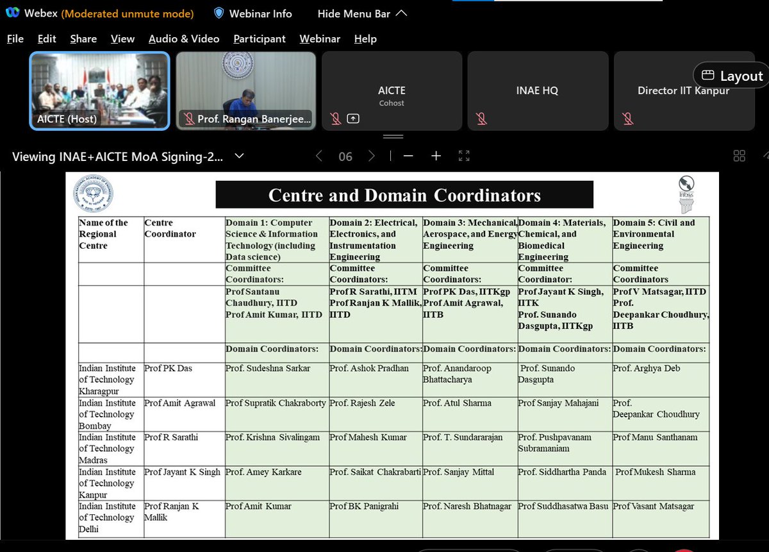Collapse menu with Hide Menu Bar arrow

point(401,13)
